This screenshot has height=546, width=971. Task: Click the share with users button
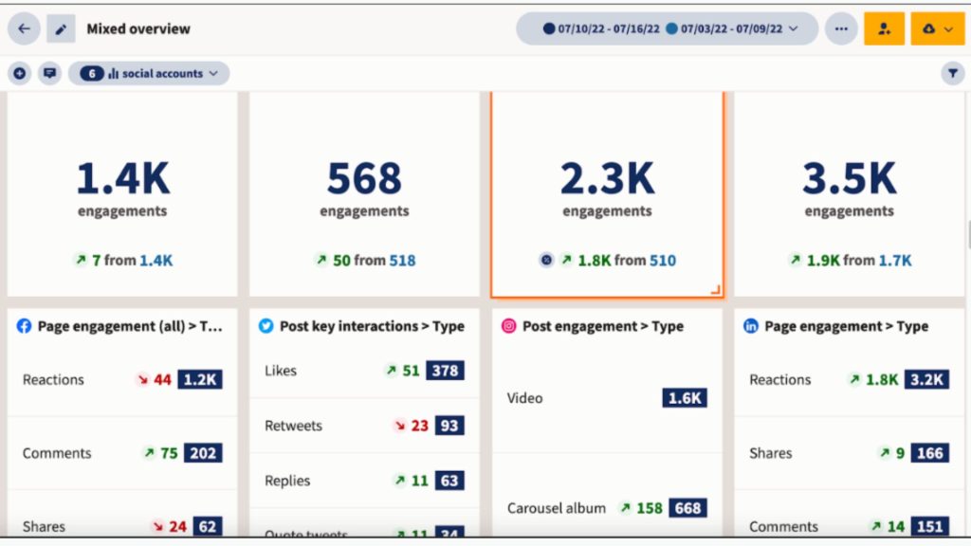click(x=884, y=28)
